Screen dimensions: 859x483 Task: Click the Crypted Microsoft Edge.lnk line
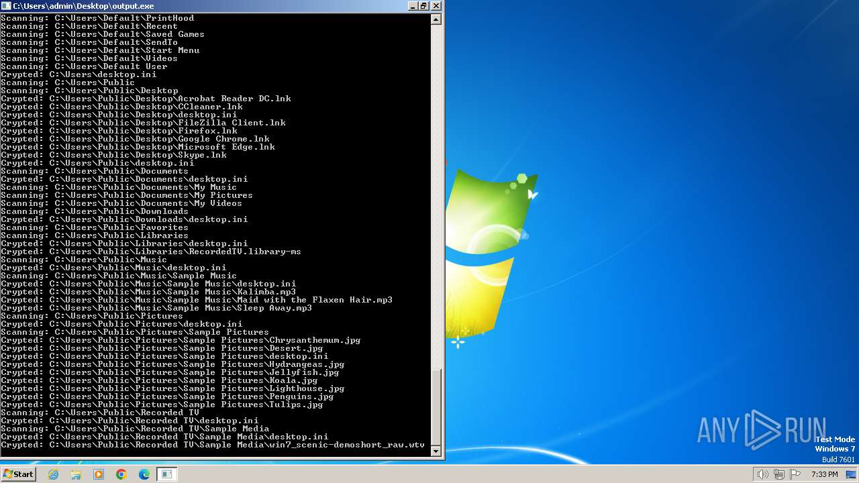tap(138, 147)
